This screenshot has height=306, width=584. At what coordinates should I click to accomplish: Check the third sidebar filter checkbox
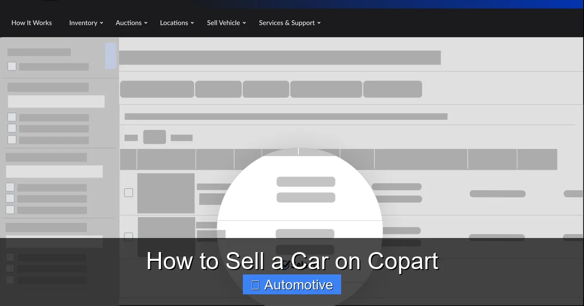(x=11, y=128)
